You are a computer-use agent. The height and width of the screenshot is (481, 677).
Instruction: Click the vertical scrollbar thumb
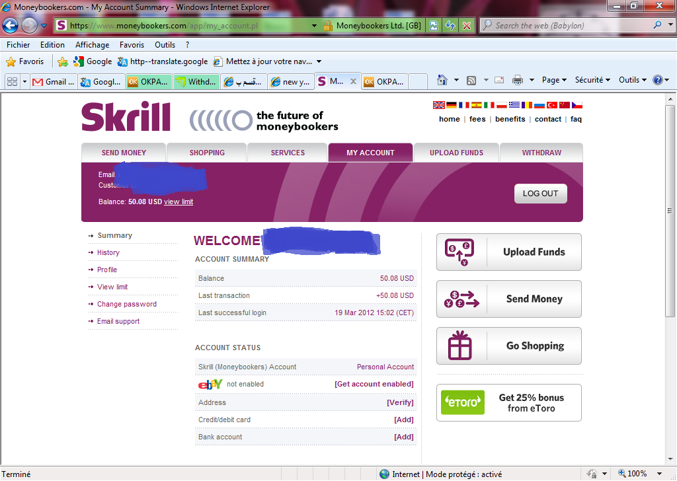tap(670, 211)
